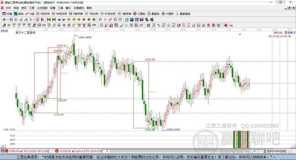Open the calendar date icon
The height and width of the screenshot is (160, 296).
pyautogui.click(x=127, y=20)
